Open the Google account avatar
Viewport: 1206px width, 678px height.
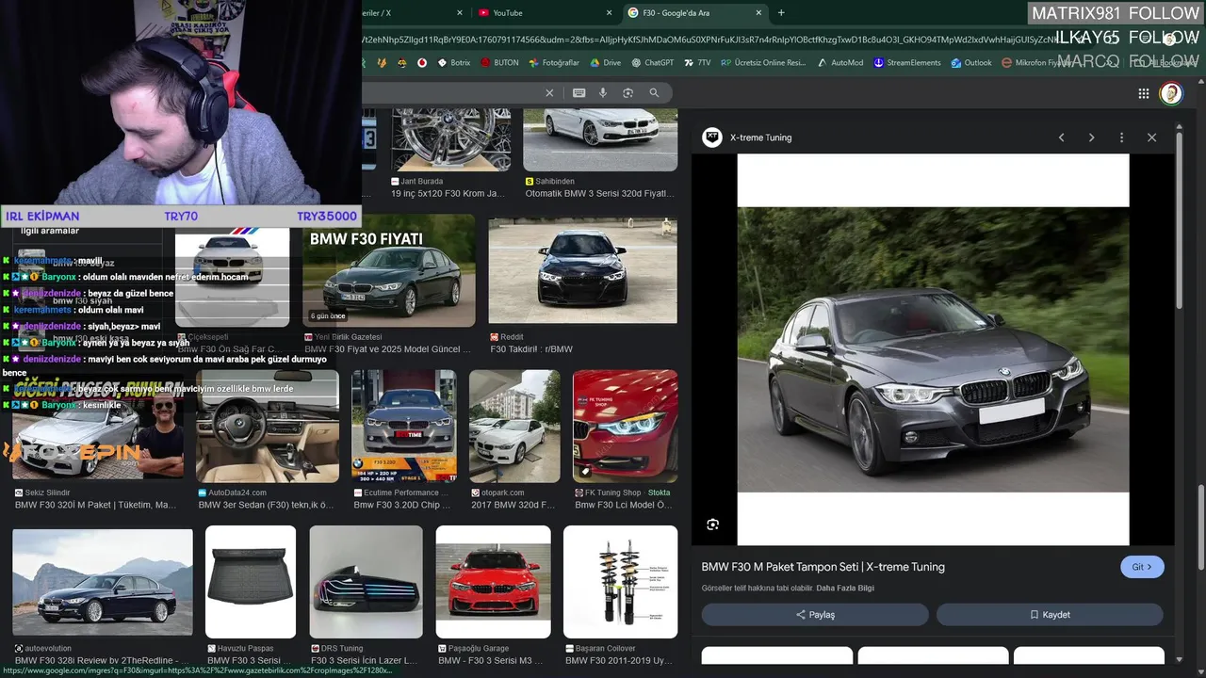(x=1171, y=93)
